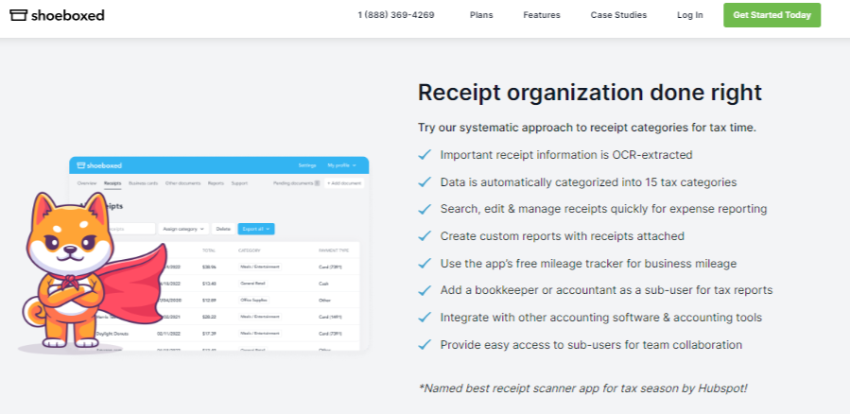Click the checkmark beside free mileage tracker line
This screenshot has width=850, height=414.
(x=425, y=264)
